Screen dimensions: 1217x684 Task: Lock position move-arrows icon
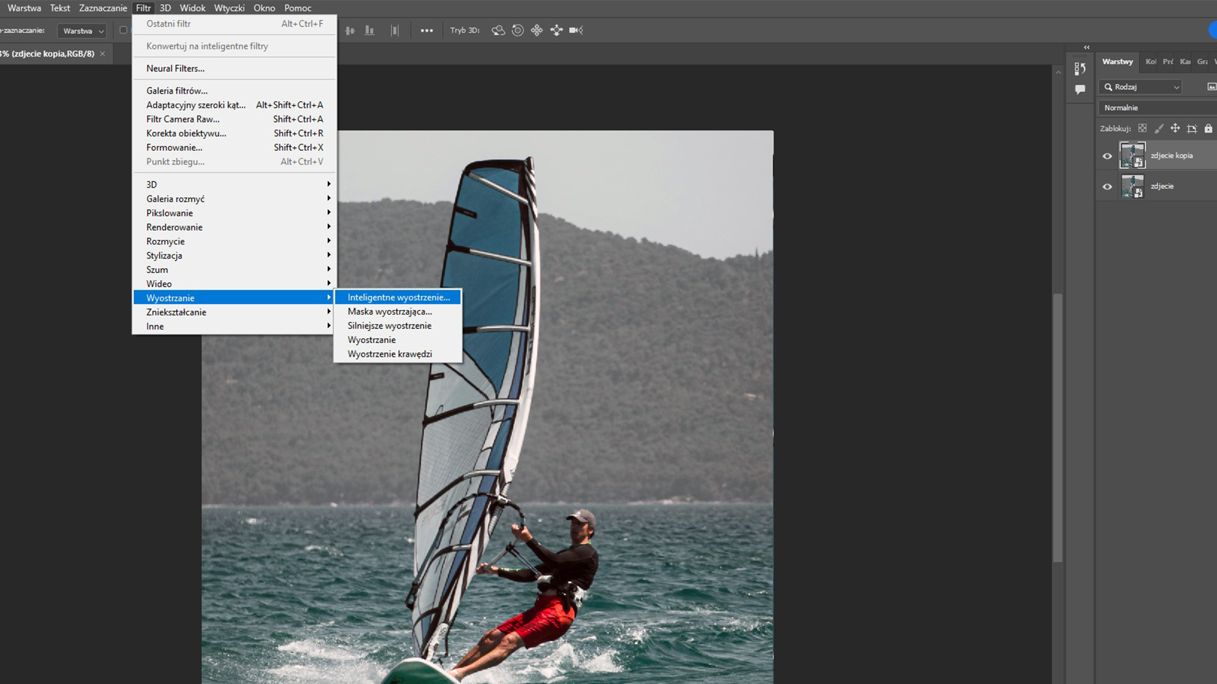[1175, 129]
